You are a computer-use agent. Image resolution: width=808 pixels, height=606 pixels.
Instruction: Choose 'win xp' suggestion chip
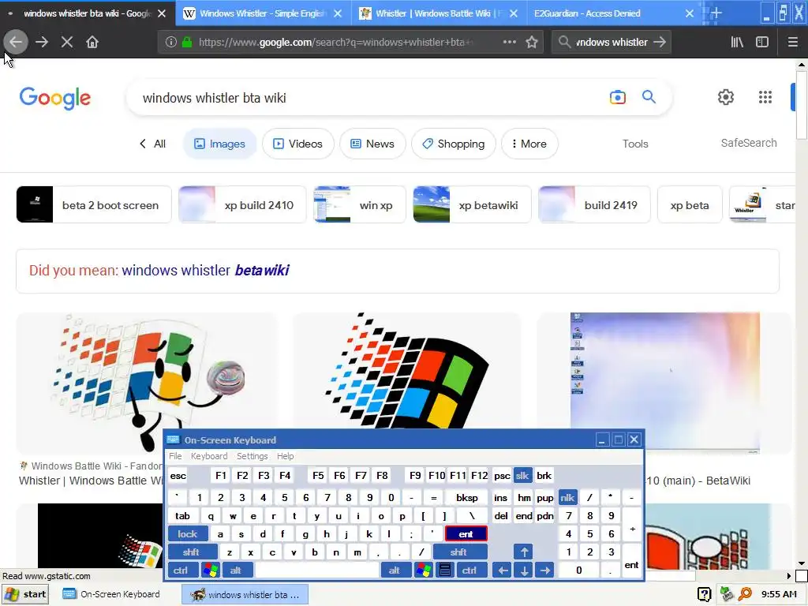[360, 204]
